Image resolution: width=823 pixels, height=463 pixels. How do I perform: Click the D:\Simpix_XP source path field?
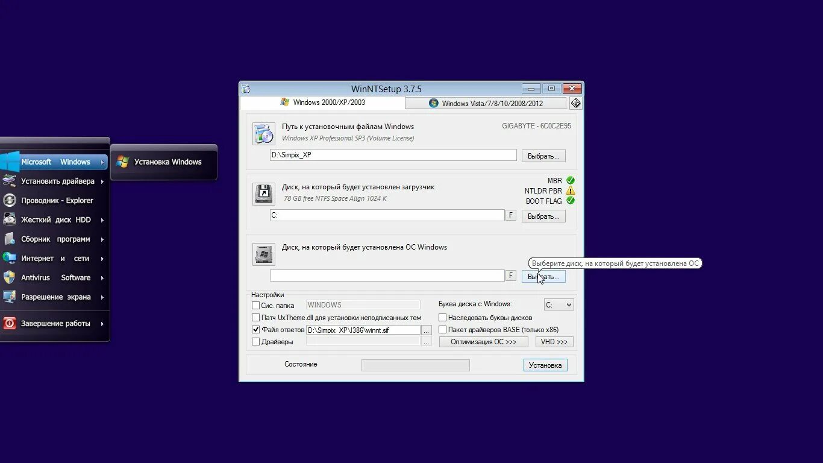click(393, 155)
